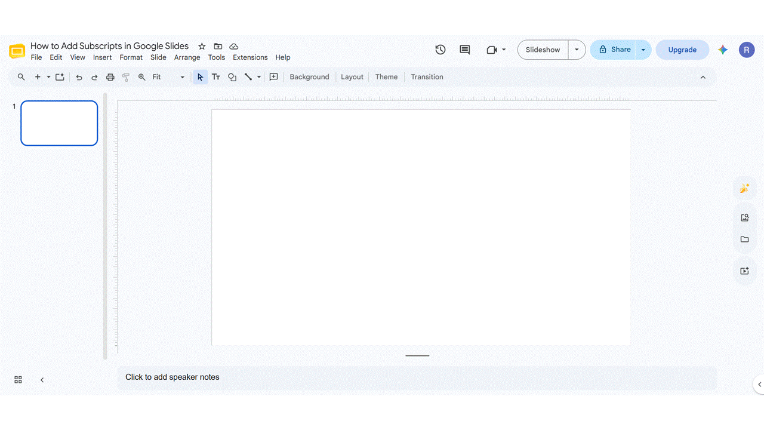The height and width of the screenshot is (430, 764).
Task: Select the Text box tool
Action: tap(216, 77)
